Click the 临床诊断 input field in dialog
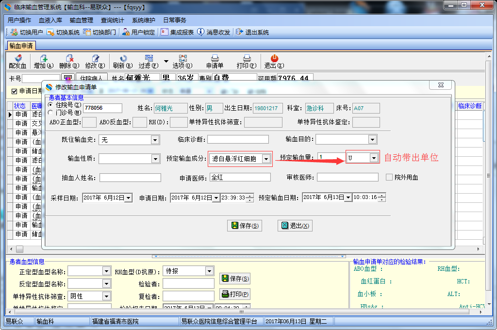Image resolution: width=497 pixels, height=330 pixels. [238, 139]
